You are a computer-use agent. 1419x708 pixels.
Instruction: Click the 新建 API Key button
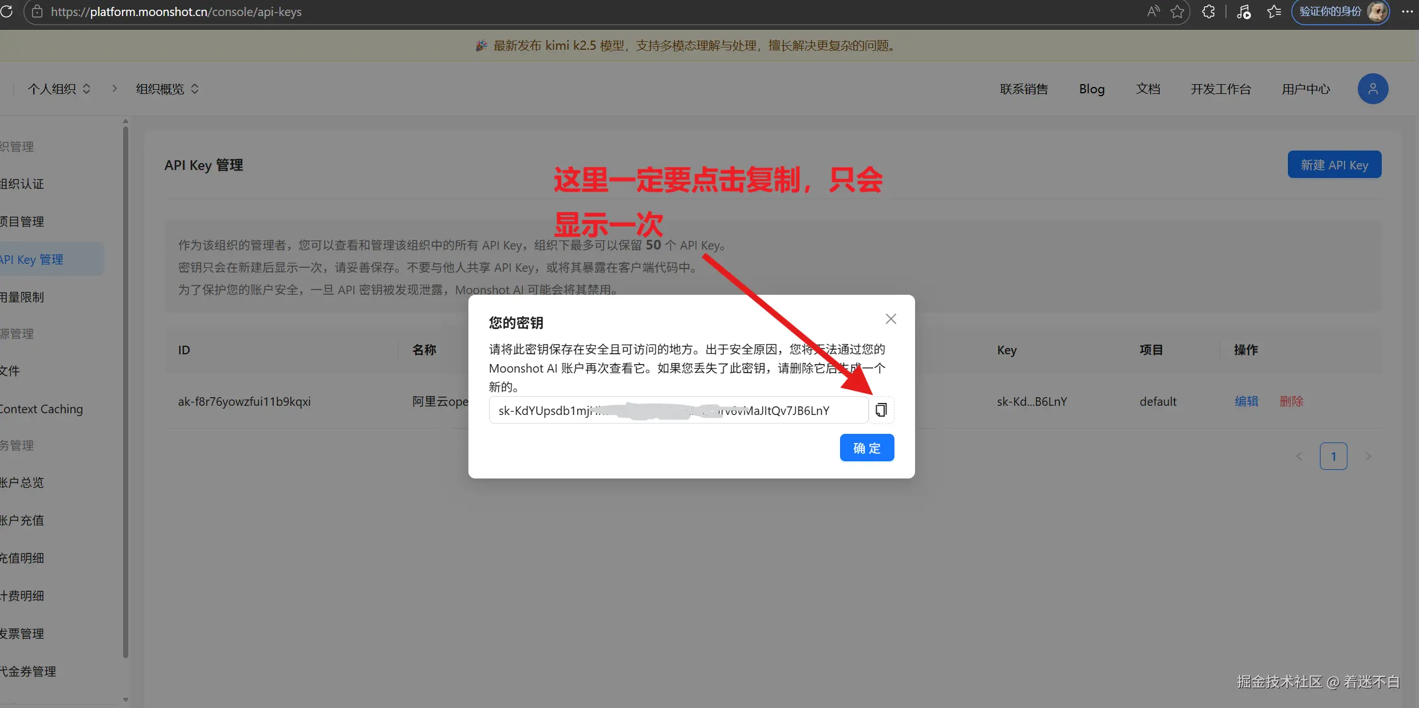tap(1334, 165)
